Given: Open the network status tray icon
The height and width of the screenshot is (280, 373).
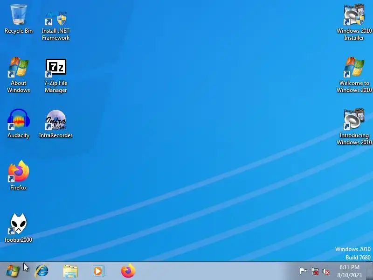Looking at the screenshot, I should 315,271.
